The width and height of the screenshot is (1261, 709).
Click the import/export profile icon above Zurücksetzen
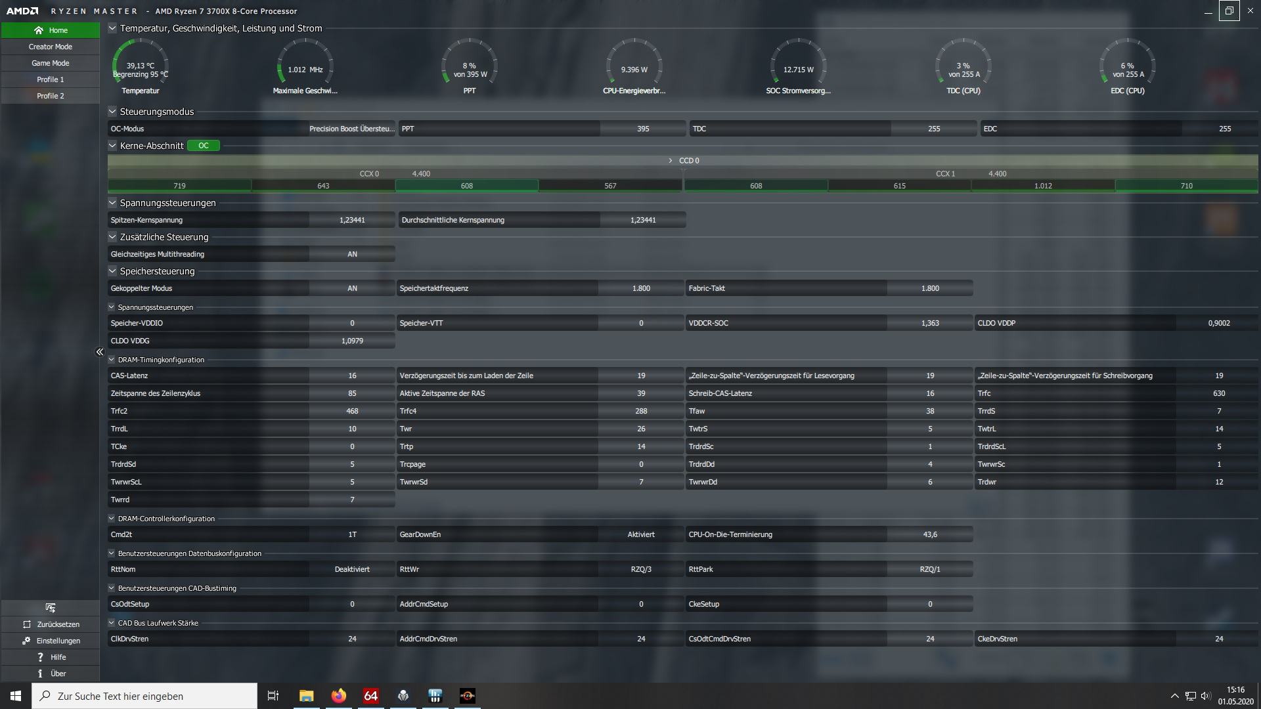pyautogui.click(x=51, y=608)
